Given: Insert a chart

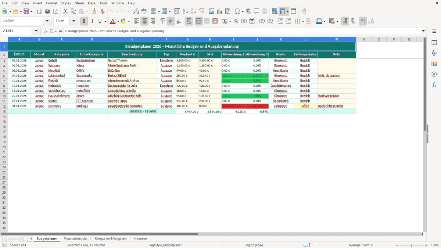Looking at the screenshot, I should coord(220,11).
